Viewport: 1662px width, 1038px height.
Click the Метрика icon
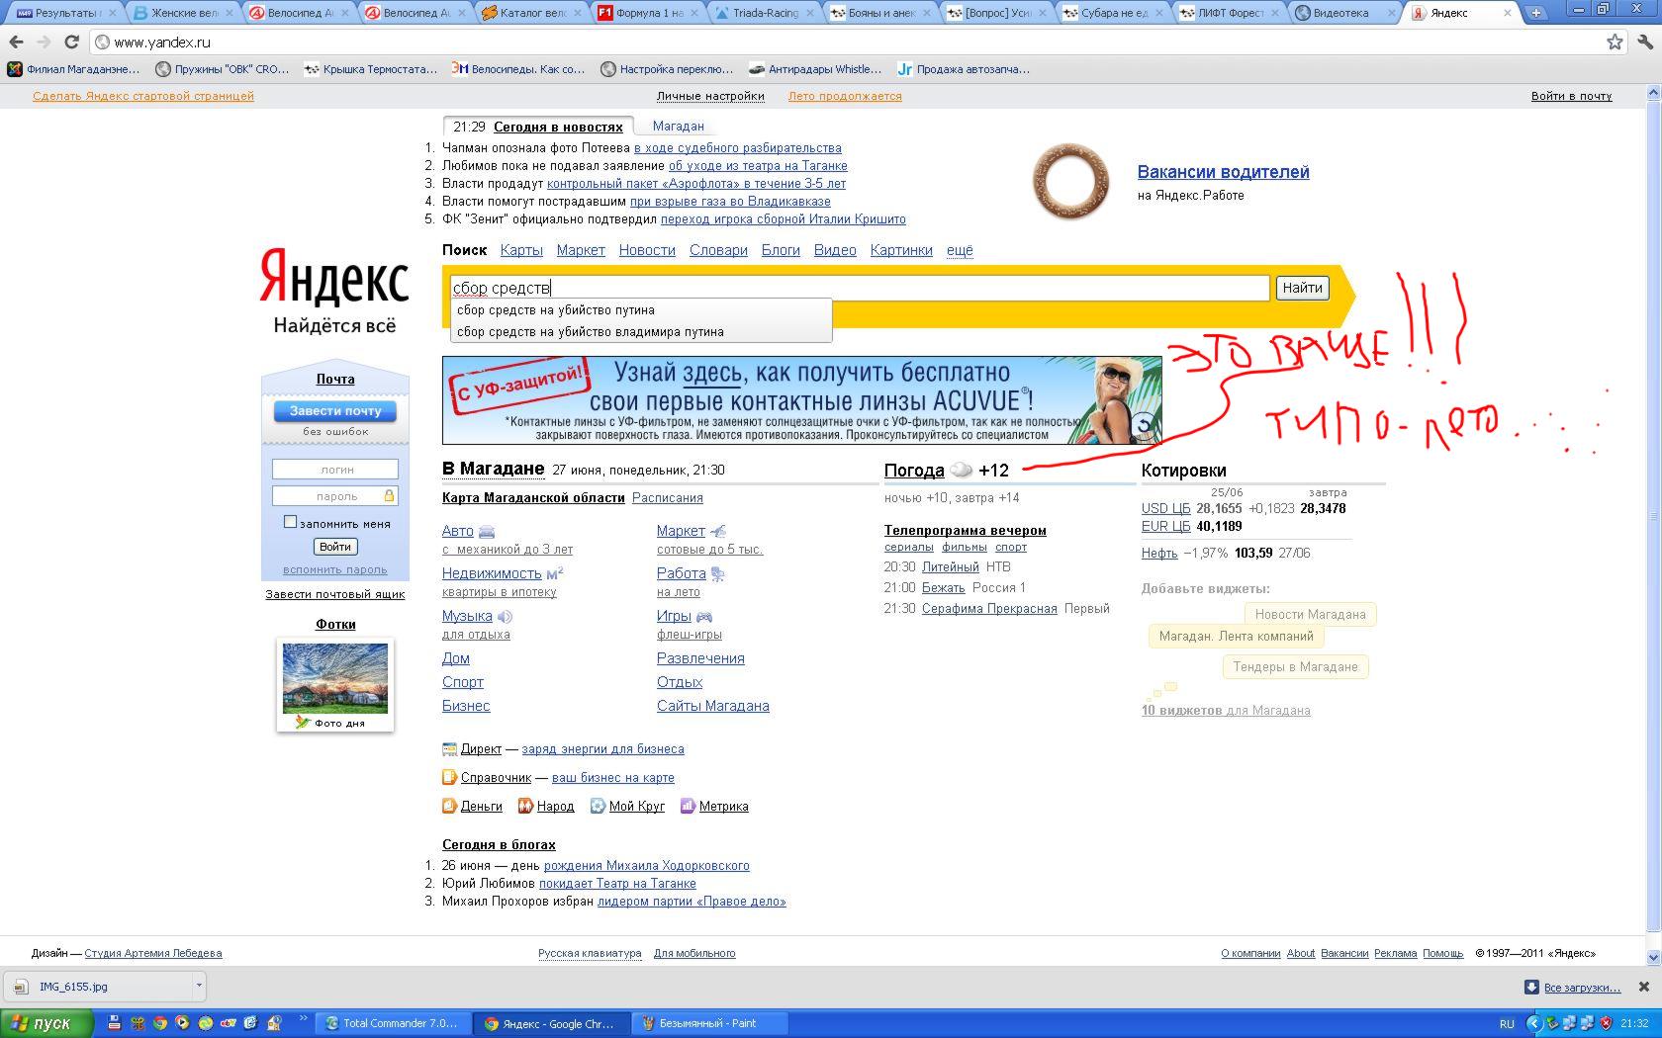click(x=688, y=807)
